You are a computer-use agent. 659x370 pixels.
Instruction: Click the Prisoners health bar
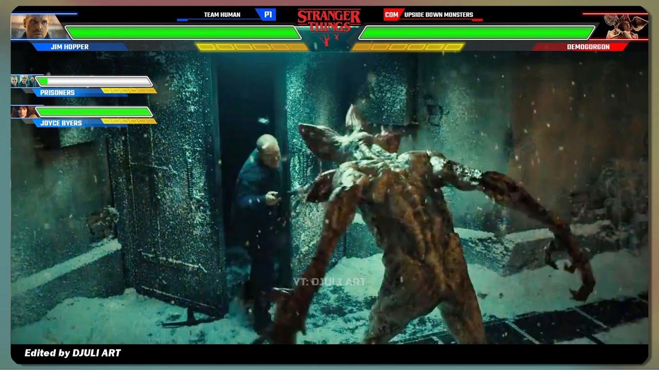(x=94, y=81)
